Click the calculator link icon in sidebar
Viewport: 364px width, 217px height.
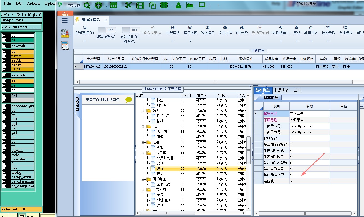[x=65, y=46]
